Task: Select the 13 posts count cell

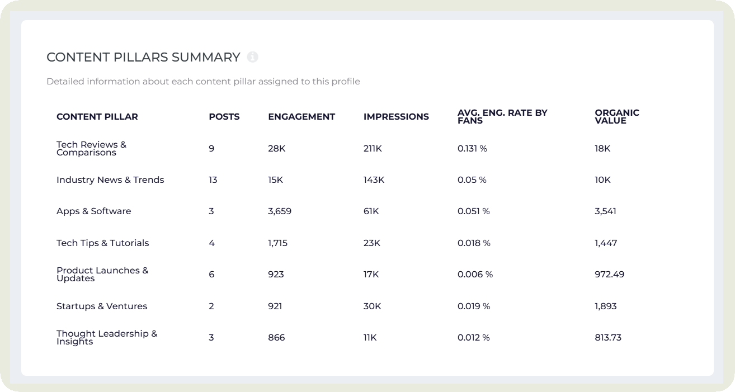Action: [x=213, y=180]
